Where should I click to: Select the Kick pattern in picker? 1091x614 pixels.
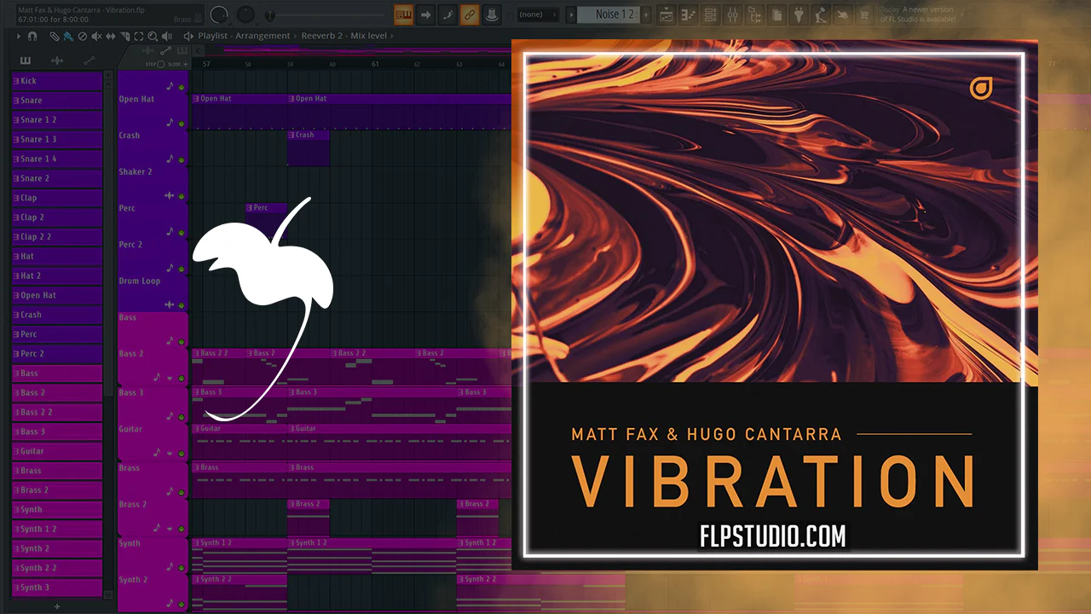point(57,81)
